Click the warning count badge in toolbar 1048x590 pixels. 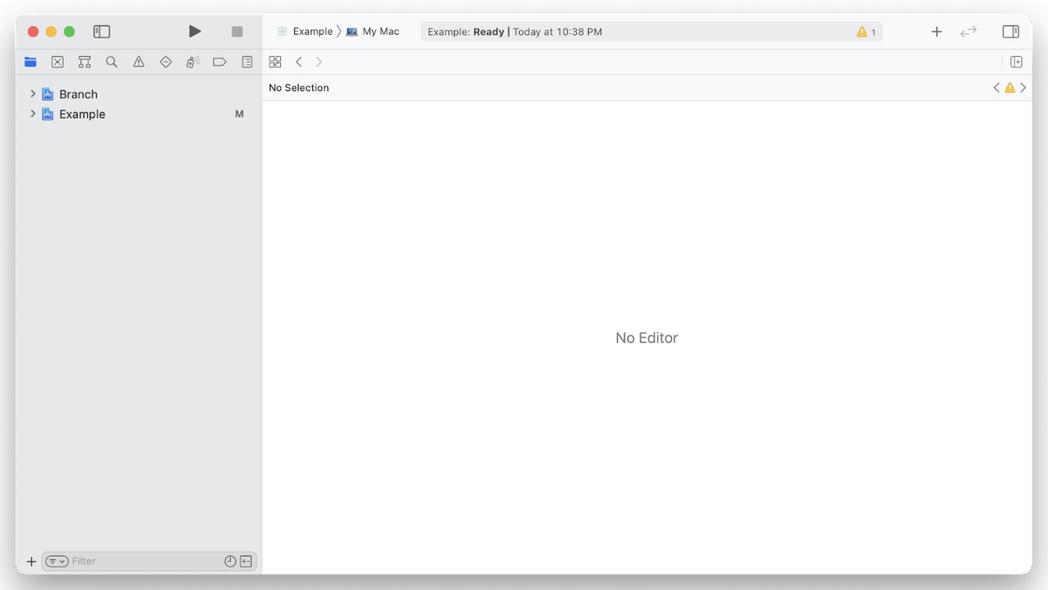click(x=866, y=32)
